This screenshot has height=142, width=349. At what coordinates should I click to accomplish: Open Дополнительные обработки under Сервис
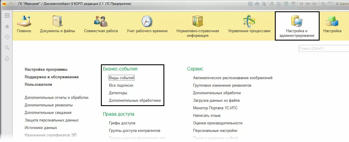(x=217, y=93)
